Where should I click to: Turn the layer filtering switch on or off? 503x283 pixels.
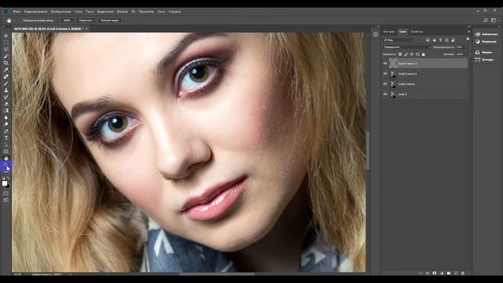pyautogui.click(x=468, y=39)
